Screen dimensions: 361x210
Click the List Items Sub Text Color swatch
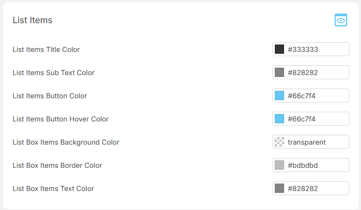coord(279,72)
